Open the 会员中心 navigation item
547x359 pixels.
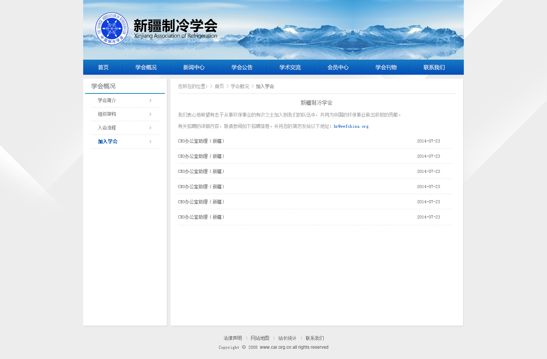pos(338,67)
